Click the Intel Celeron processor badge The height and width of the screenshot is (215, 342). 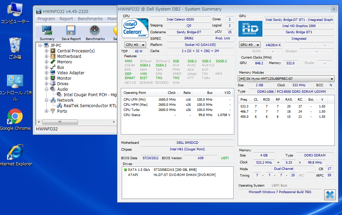click(134, 29)
